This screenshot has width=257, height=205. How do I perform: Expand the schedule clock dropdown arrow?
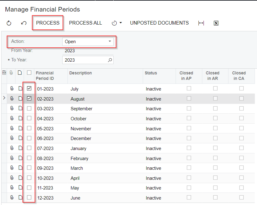pyautogui.click(x=121, y=23)
